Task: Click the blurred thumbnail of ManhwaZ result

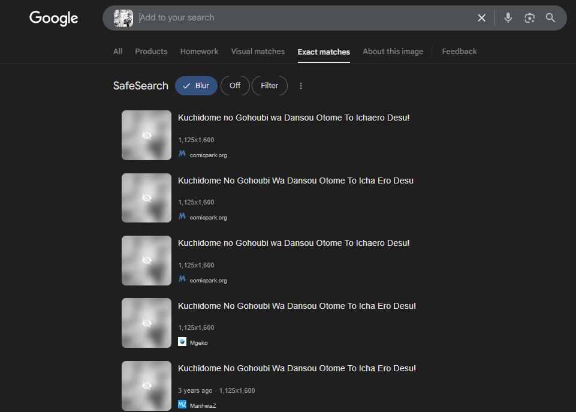Action: [x=147, y=386]
